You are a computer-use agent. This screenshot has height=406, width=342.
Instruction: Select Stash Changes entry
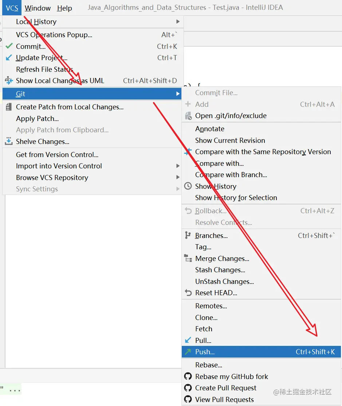(x=261, y=270)
